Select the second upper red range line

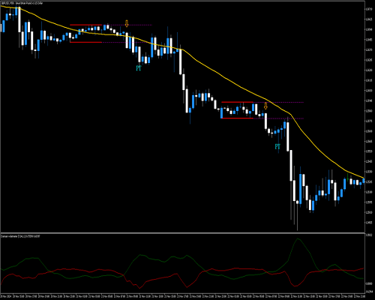237,102
